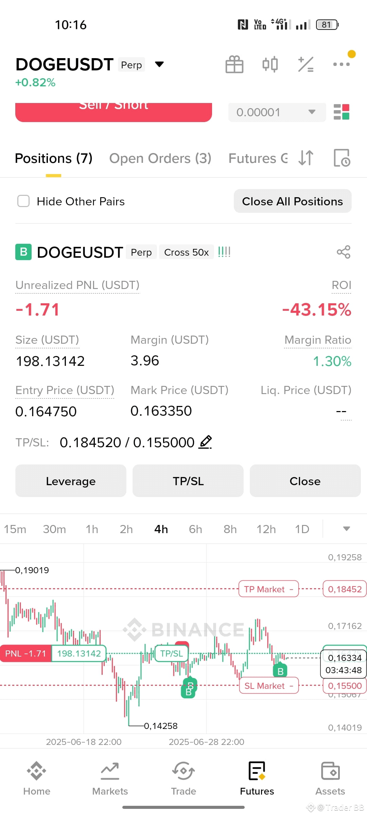This screenshot has height=816, width=367.
Task: Select the TP Market line on chart
Action: pos(268,589)
